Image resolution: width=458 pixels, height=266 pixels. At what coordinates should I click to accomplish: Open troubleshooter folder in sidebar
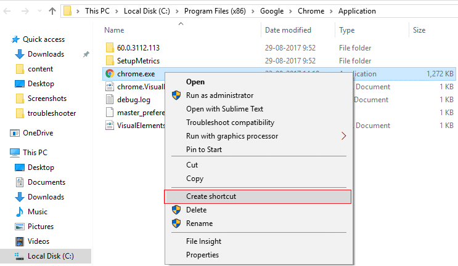click(52, 113)
